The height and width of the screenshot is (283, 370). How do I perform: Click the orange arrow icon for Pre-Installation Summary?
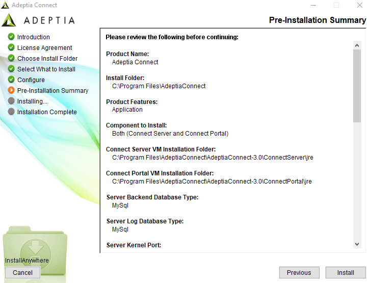[x=11, y=90]
